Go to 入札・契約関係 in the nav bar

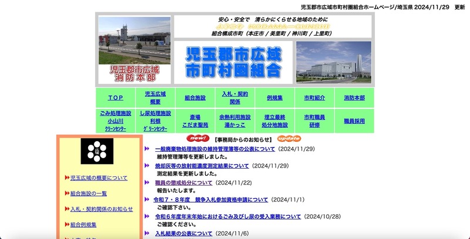(234, 98)
